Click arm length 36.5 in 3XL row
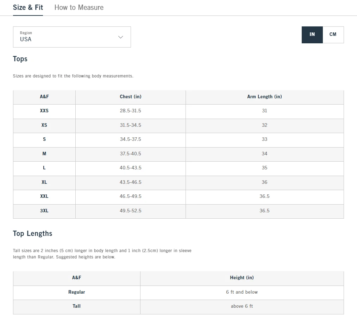The image size is (357, 319). 264,211
